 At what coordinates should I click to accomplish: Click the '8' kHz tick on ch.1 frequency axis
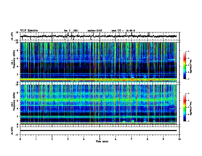point(18,50)
